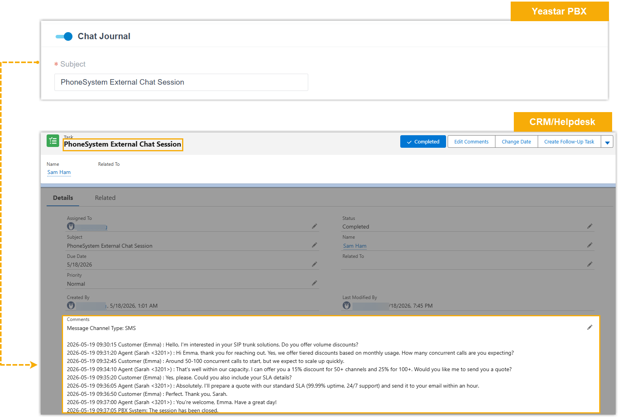Edit the Subject field pencil icon
The width and height of the screenshot is (618, 417).
pyautogui.click(x=314, y=245)
